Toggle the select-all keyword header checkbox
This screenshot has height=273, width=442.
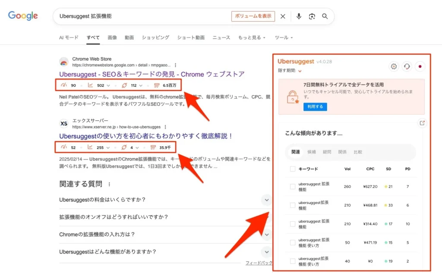[293, 169]
